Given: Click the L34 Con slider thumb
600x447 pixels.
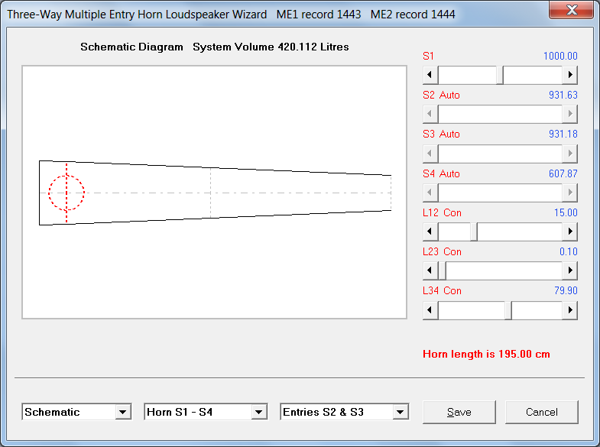Looking at the screenshot, I should pos(508,309).
